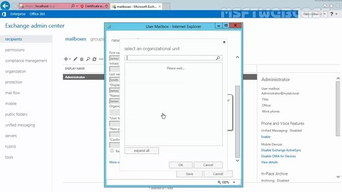Maximize the User Mailbox window

click(x=226, y=26)
